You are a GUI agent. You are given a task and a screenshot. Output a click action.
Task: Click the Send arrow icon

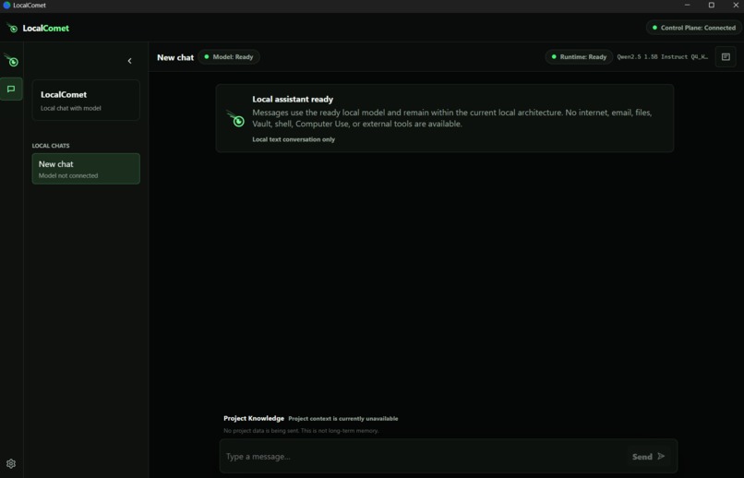pos(661,456)
